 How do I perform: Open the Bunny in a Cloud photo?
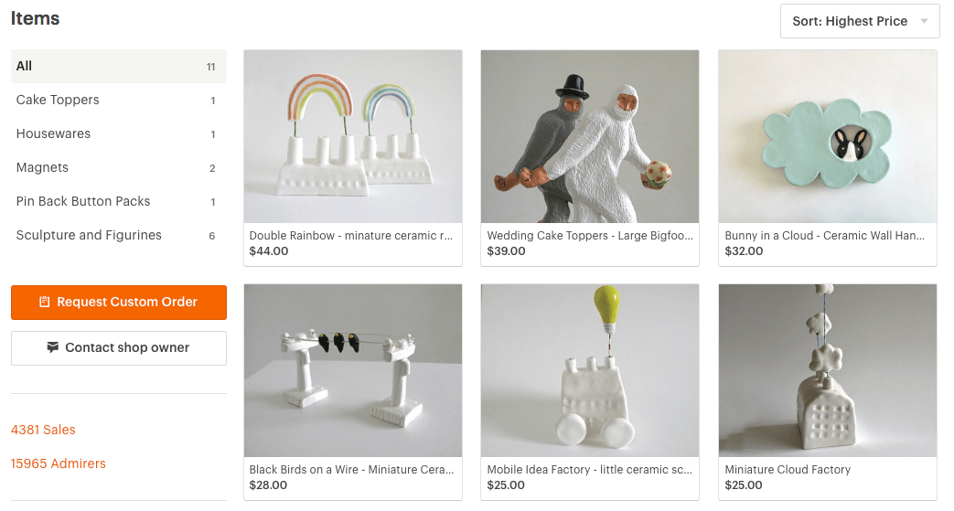[828, 136]
